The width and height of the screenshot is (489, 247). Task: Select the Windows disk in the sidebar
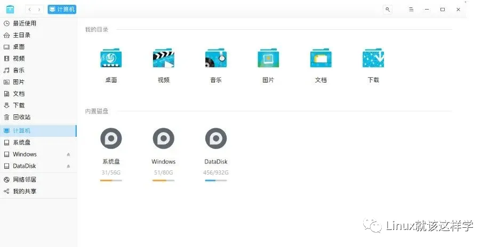[38, 154]
